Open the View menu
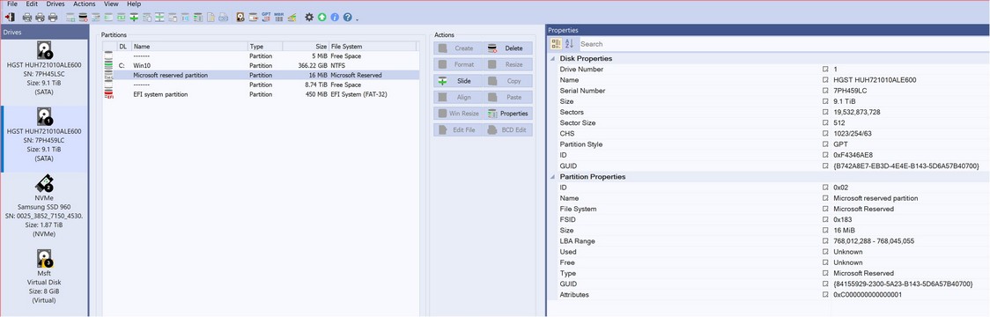The image size is (990, 317). coord(111,4)
